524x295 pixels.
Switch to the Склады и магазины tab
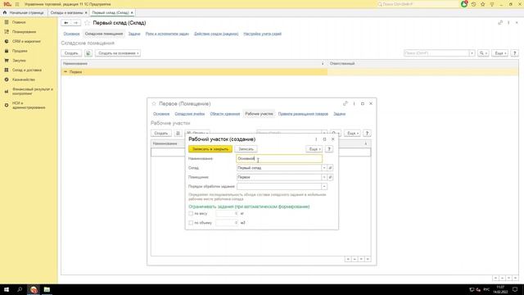tap(67, 12)
